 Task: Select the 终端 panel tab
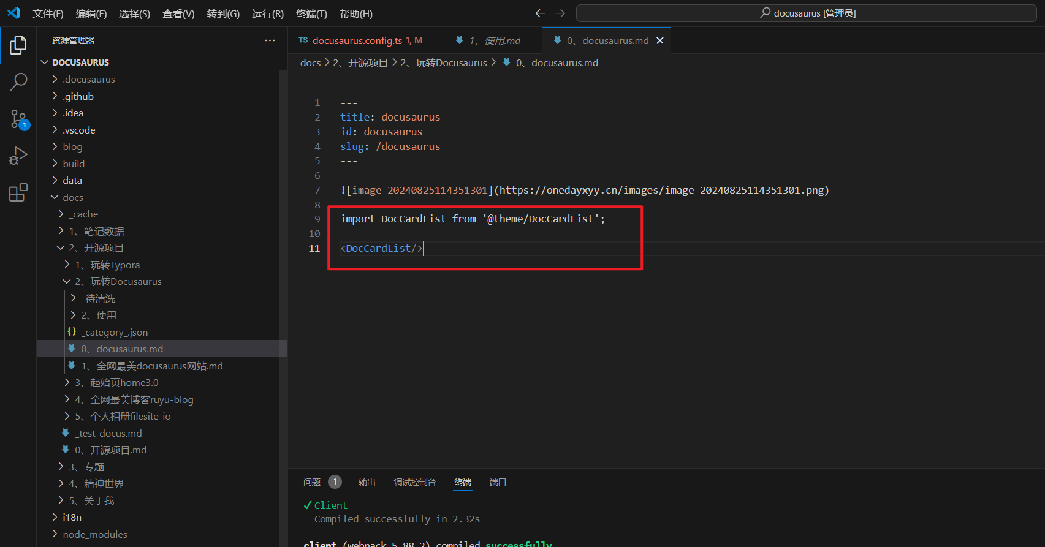pos(463,482)
